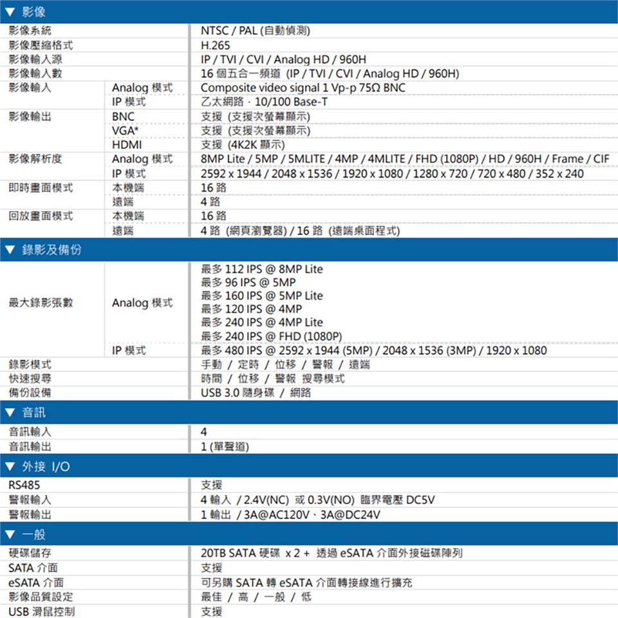Collapse the 影像 section triangle

pos(10,12)
